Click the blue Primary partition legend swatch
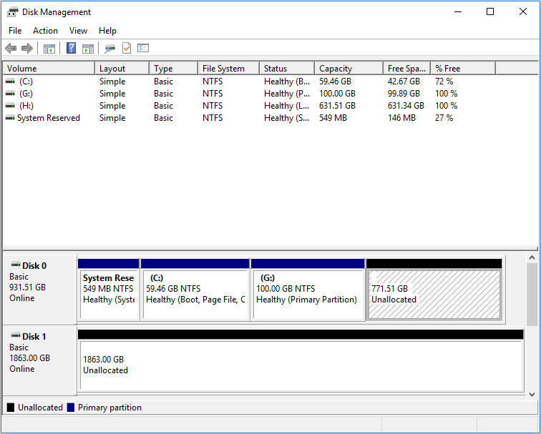541x434 pixels. pyautogui.click(x=70, y=408)
